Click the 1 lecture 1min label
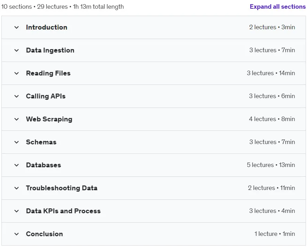Viewport: 307px width, 247px height. 275,234
